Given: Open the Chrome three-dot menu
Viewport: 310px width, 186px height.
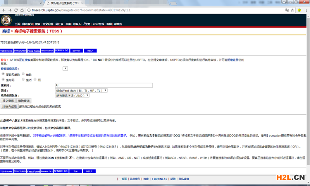Looking at the screenshot, I should tap(306, 10).
